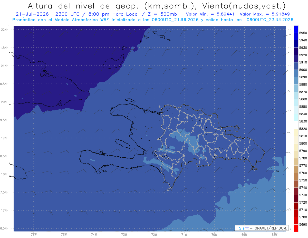Click the '21N' latitude label
Screen dimensions: 308x238
4,66
